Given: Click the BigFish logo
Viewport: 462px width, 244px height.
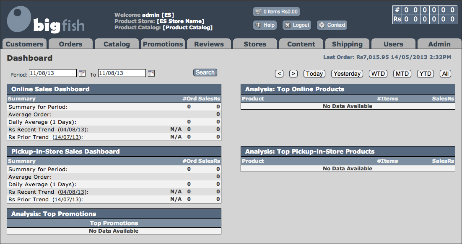Looking at the screenshot, I should click(46, 20).
